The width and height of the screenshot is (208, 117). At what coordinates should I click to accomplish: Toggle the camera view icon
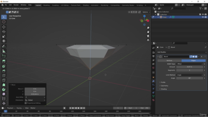click(148, 36)
